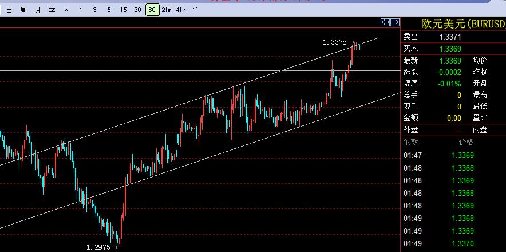Click the 幅度 label
Viewport: 506px width, 252px height.
pos(410,84)
